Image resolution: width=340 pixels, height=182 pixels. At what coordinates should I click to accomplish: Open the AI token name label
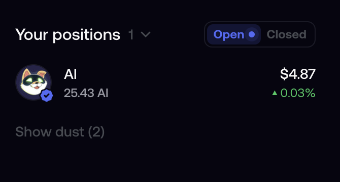(70, 74)
